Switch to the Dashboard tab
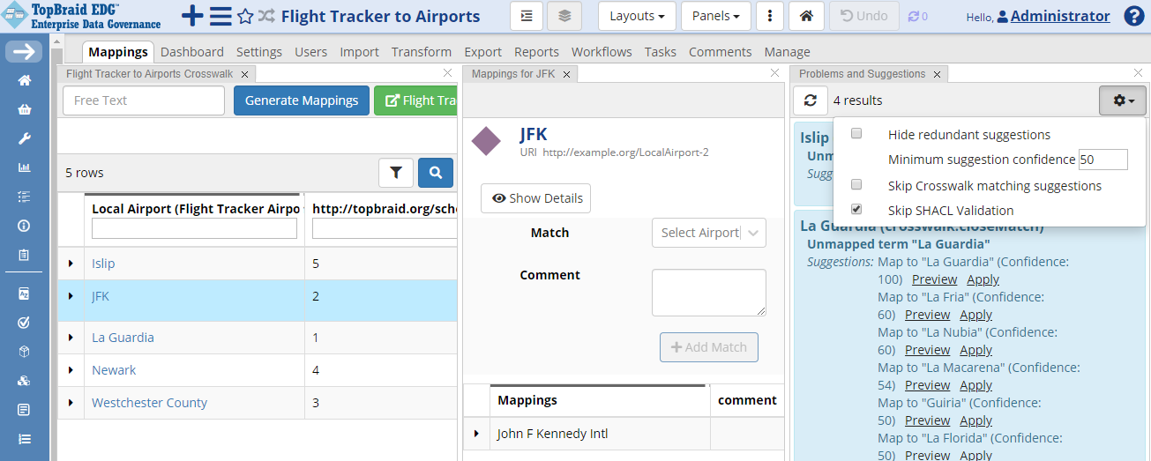The height and width of the screenshot is (461, 1151). click(x=192, y=52)
